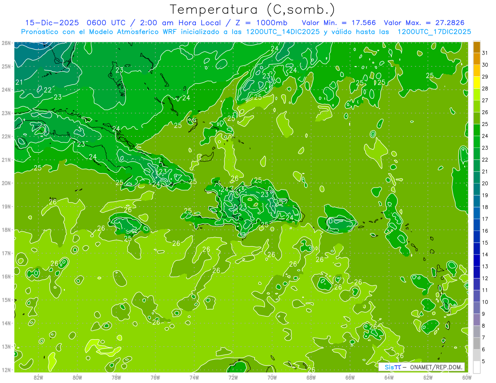Viewport: 496px width, 383px height.
Task: Click the "17N" latitude axis label
Action: [x=6, y=253]
